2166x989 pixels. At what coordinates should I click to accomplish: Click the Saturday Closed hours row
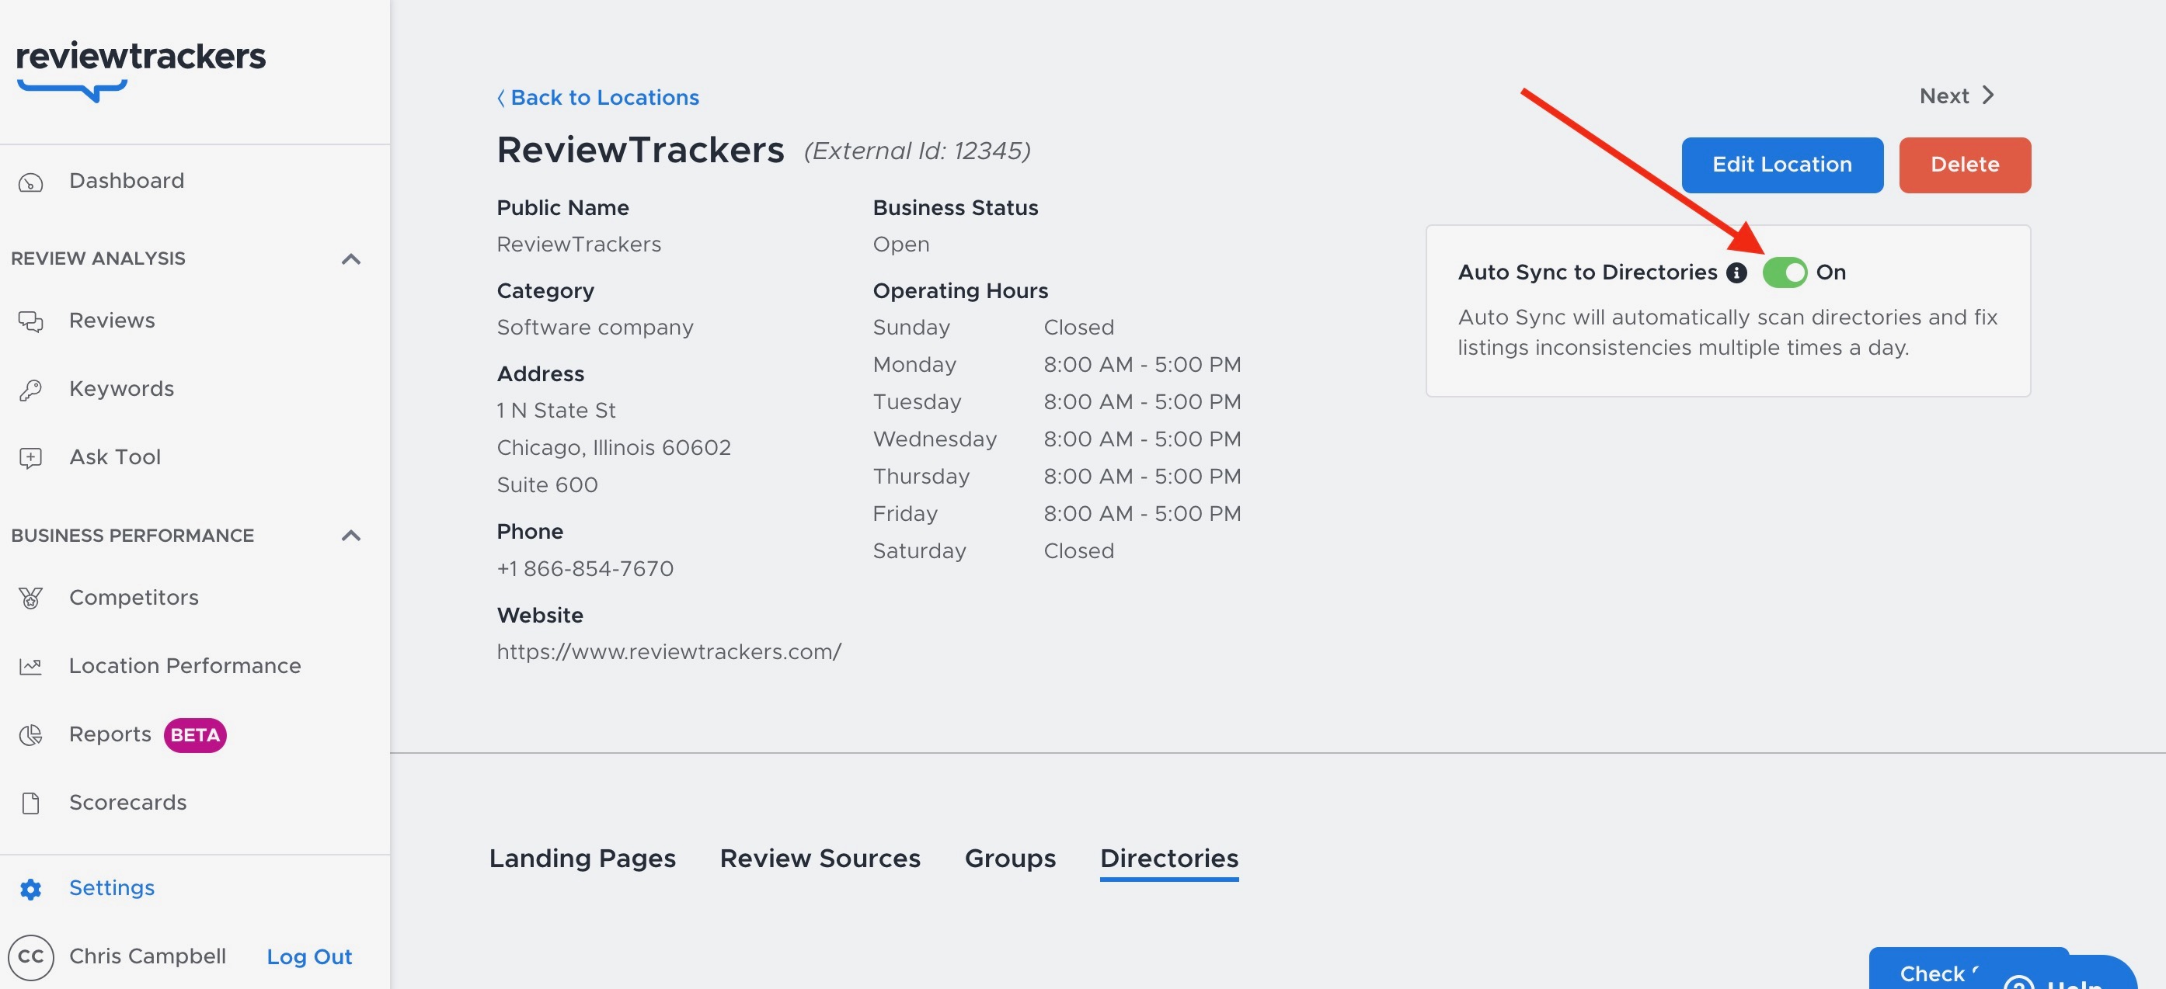pyautogui.click(x=993, y=551)
